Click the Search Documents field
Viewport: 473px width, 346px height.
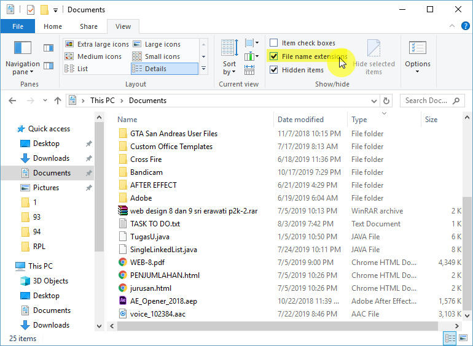pyautogui.click(x=432, y=101)
